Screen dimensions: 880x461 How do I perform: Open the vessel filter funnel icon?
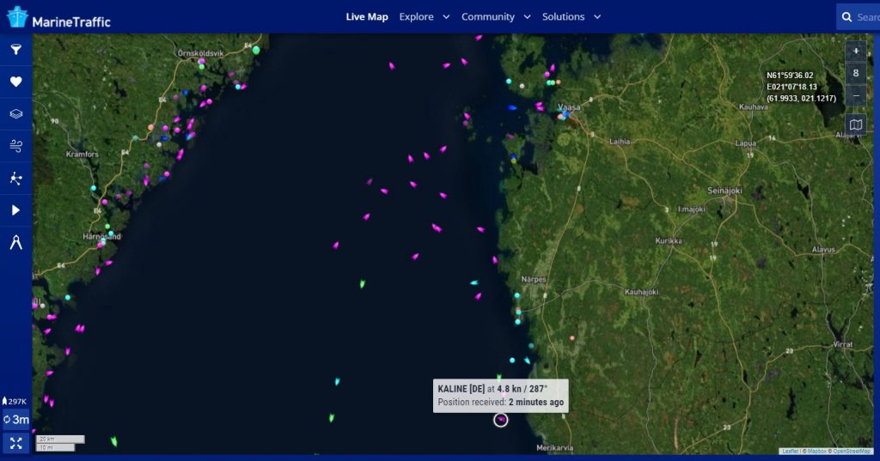[x=15, y=50]
